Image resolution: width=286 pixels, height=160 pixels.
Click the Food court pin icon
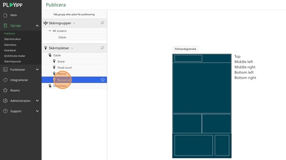click(54, 67)
